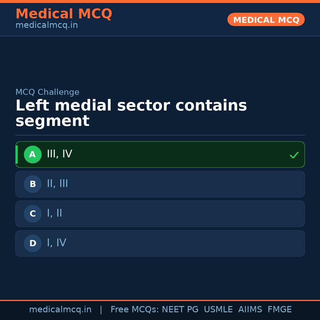Click the circular C badge icon
Image resolution: width=320 pixels, height=320 pixels.
point(33,214)
